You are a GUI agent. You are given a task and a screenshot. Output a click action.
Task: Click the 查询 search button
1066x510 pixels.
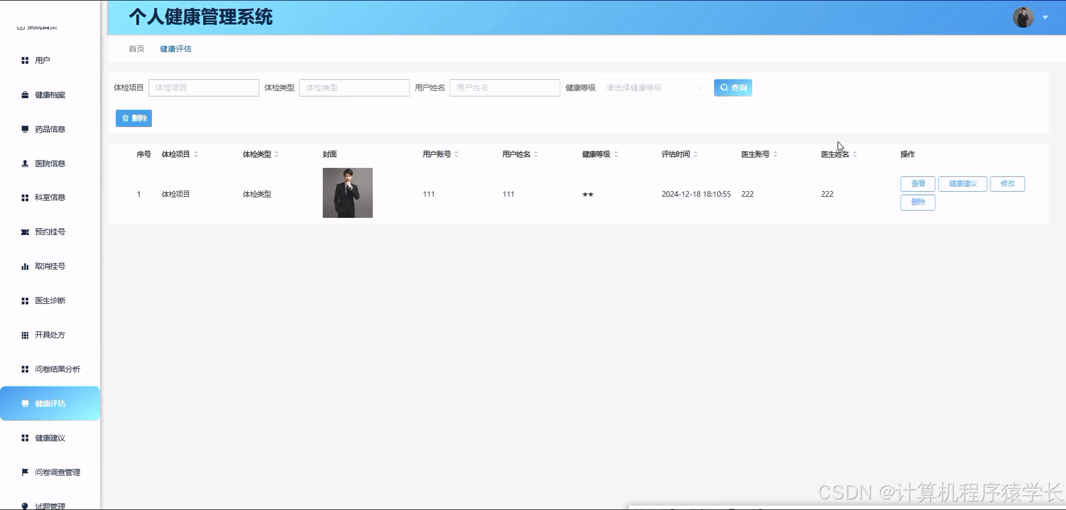click(733, 87)
